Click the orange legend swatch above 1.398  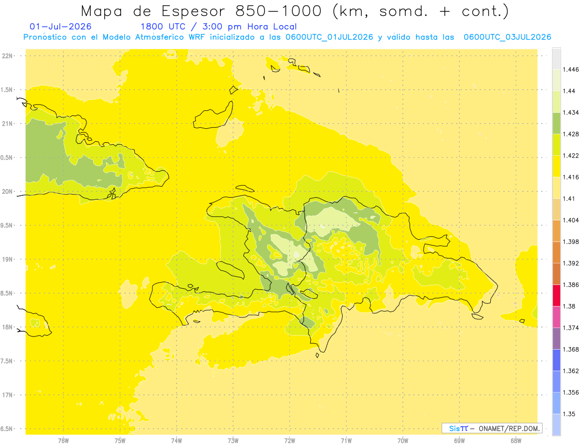click(557, 230)
